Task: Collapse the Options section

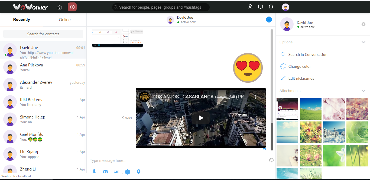Action: point(363,42)
